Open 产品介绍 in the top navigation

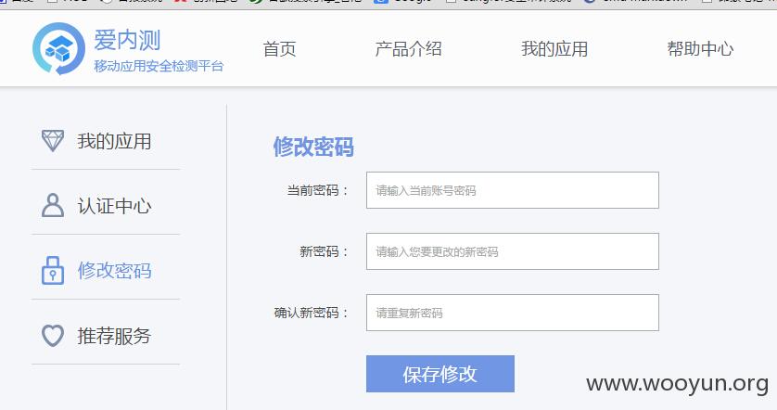tap(408, 49)
